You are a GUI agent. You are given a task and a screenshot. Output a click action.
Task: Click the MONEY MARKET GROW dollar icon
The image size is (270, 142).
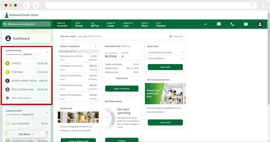pos(8,81)
